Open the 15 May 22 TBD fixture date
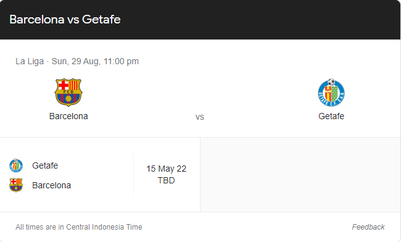Viewport: 401px width, 242px height. pos(166,175)
